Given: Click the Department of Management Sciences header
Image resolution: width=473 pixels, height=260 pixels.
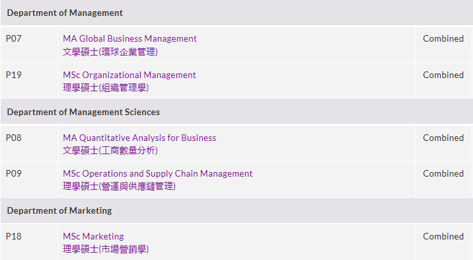Looking at the screenshot, I should point(236,112).
